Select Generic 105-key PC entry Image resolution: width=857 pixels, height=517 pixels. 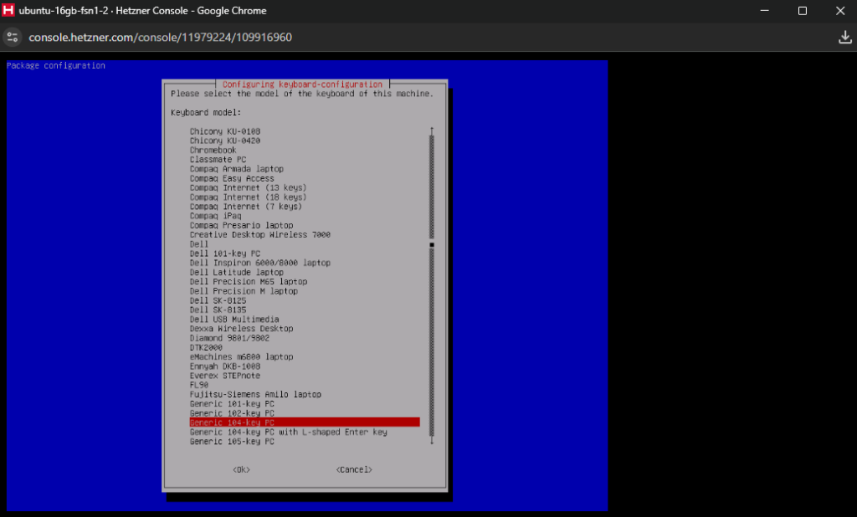232,442
